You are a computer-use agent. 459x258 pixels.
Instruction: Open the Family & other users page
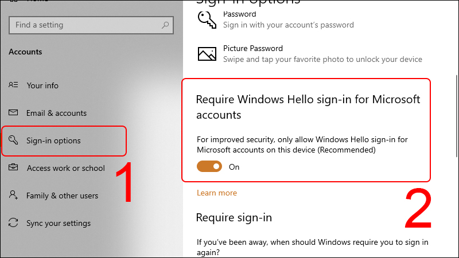(62, 196)
